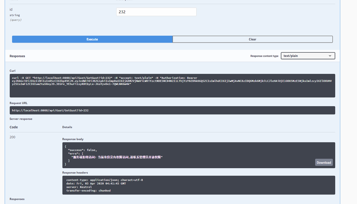The height and width of the screenshot is (204, 357).
Task: Select the Request URL text http://localhost:8088/api/Gust/GetGust?id=232
Action: pos(50,111)
